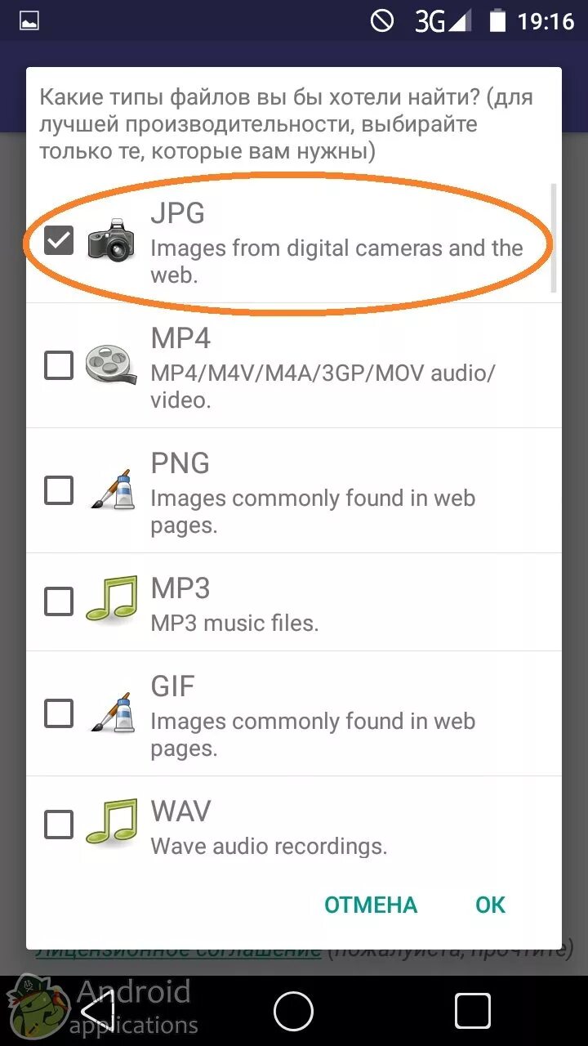Click the PNG paintbrush icon
The width and height of the screenshot is (588, 1046).
tap(111, 490)
